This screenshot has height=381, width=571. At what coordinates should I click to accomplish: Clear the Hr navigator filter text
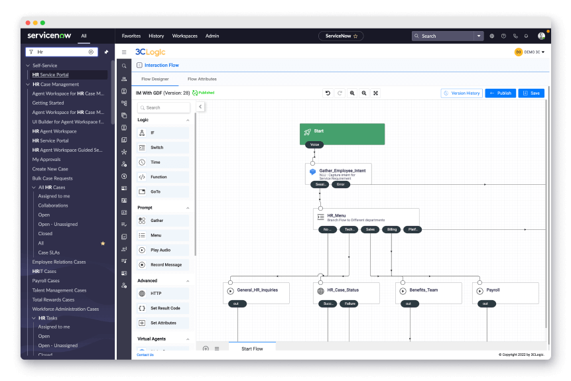pos(91,52)
